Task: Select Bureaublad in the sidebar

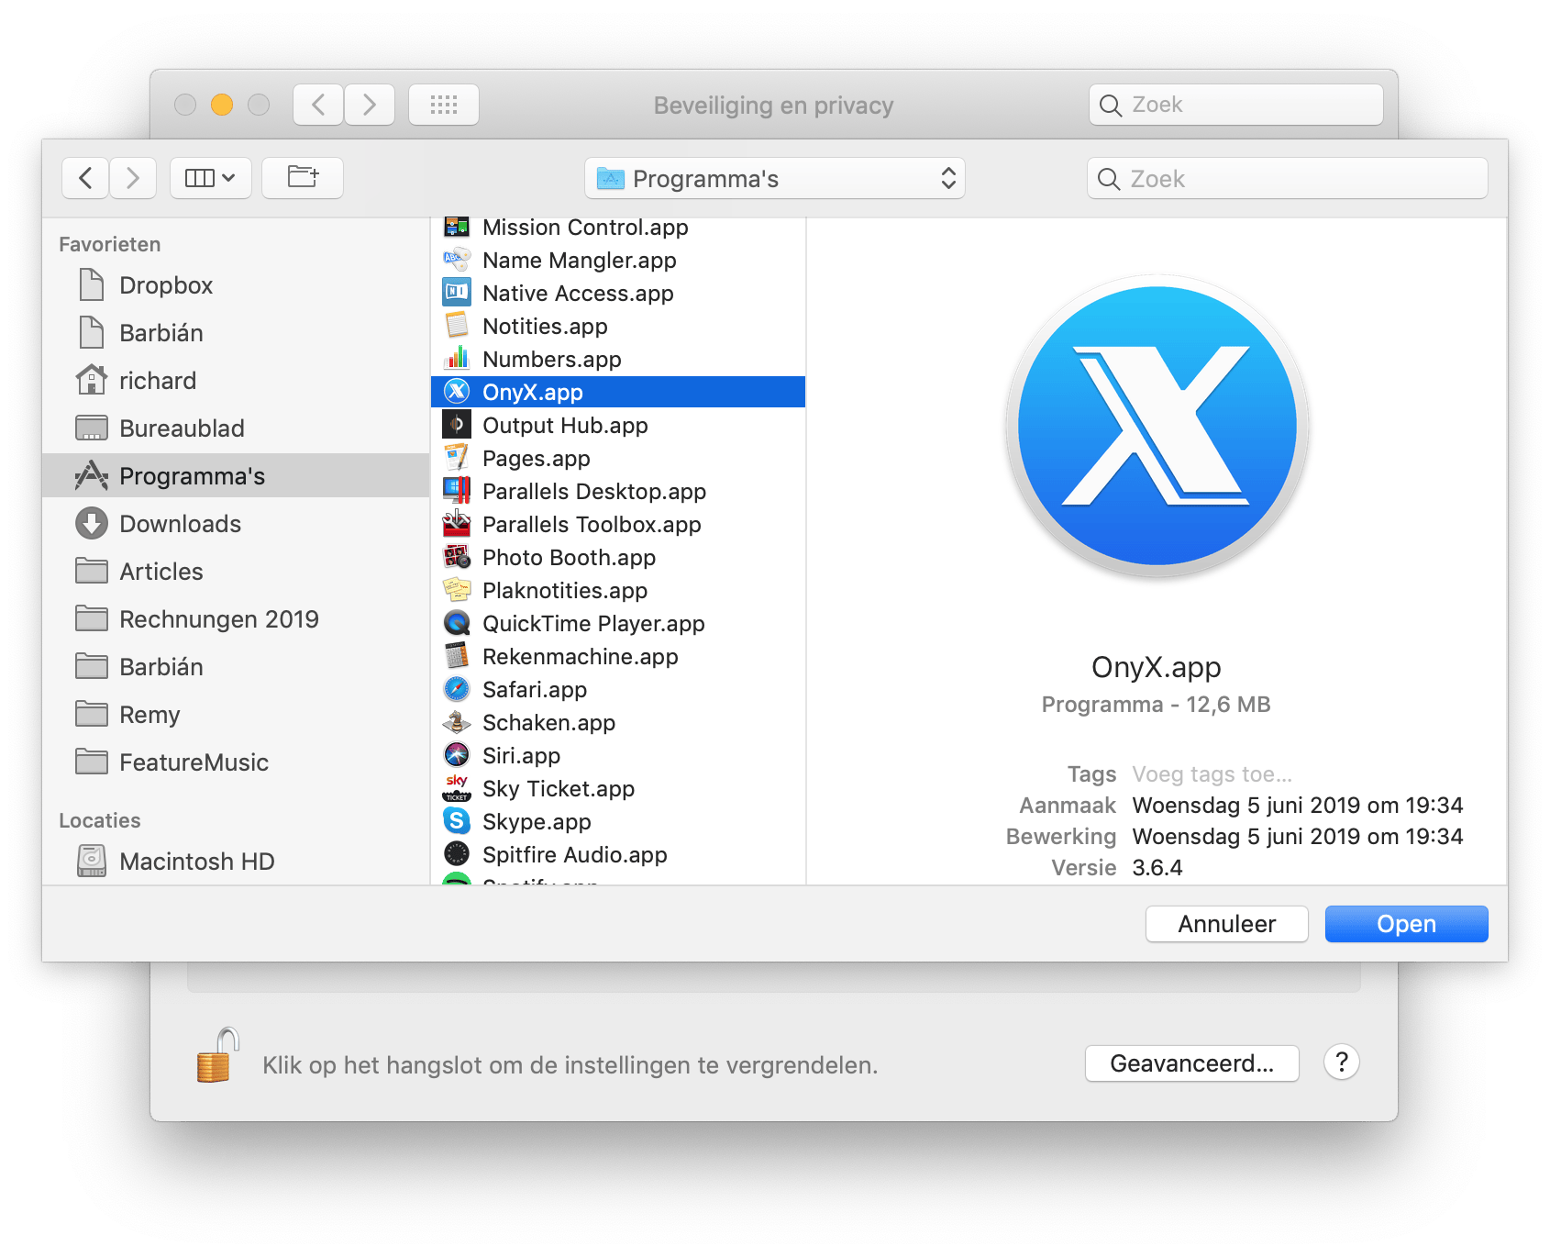Action: point(236,428)
